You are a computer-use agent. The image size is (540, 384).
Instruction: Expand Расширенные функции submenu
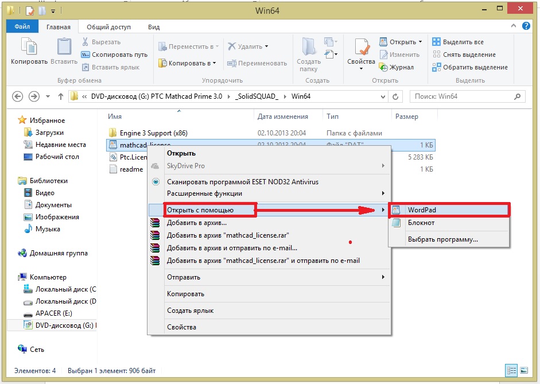coord(269,193)
